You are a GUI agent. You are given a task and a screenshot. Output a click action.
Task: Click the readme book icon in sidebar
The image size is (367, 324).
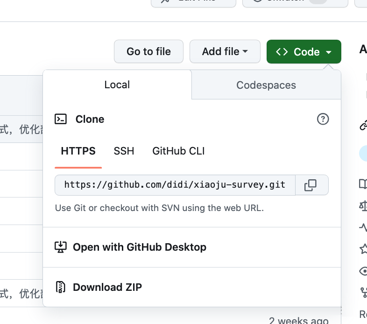363,184
